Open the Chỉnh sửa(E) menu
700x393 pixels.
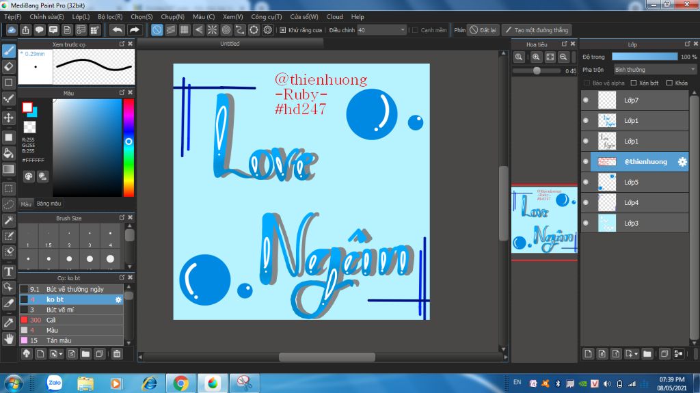(x=47, y=16)
